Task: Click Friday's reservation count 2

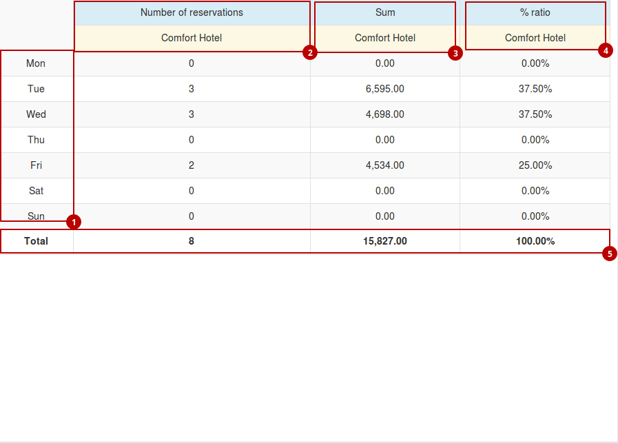Action: [x=191, y=165]
